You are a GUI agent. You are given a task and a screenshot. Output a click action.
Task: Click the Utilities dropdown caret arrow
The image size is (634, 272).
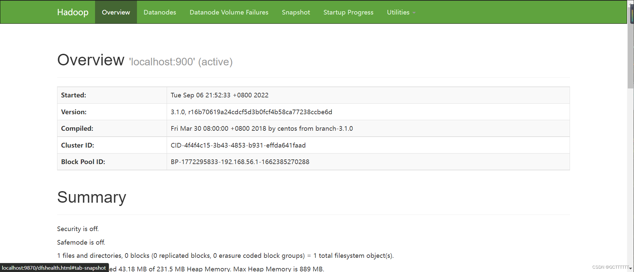click(414, 13)
